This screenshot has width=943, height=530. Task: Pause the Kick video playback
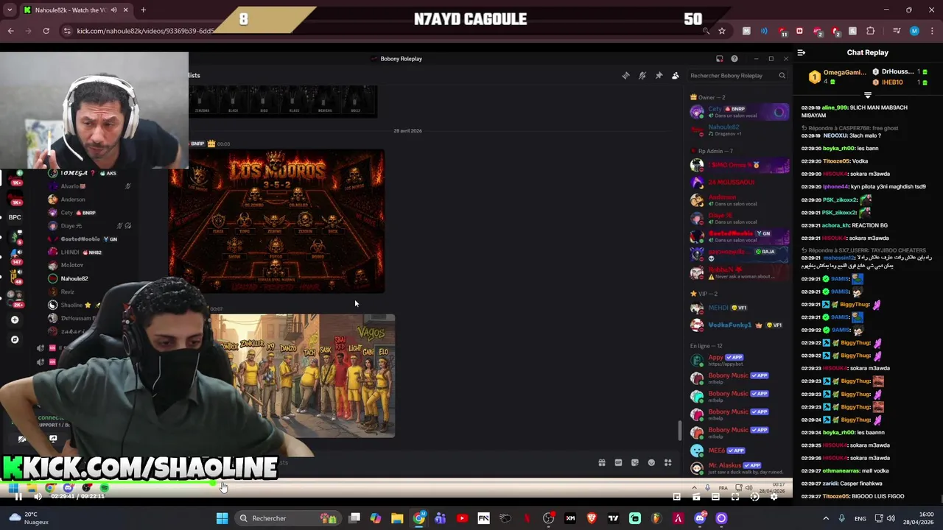(x=18, y=497)
